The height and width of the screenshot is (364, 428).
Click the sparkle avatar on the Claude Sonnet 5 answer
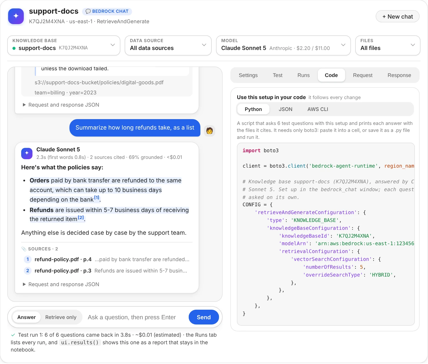[x=27, y=153]
